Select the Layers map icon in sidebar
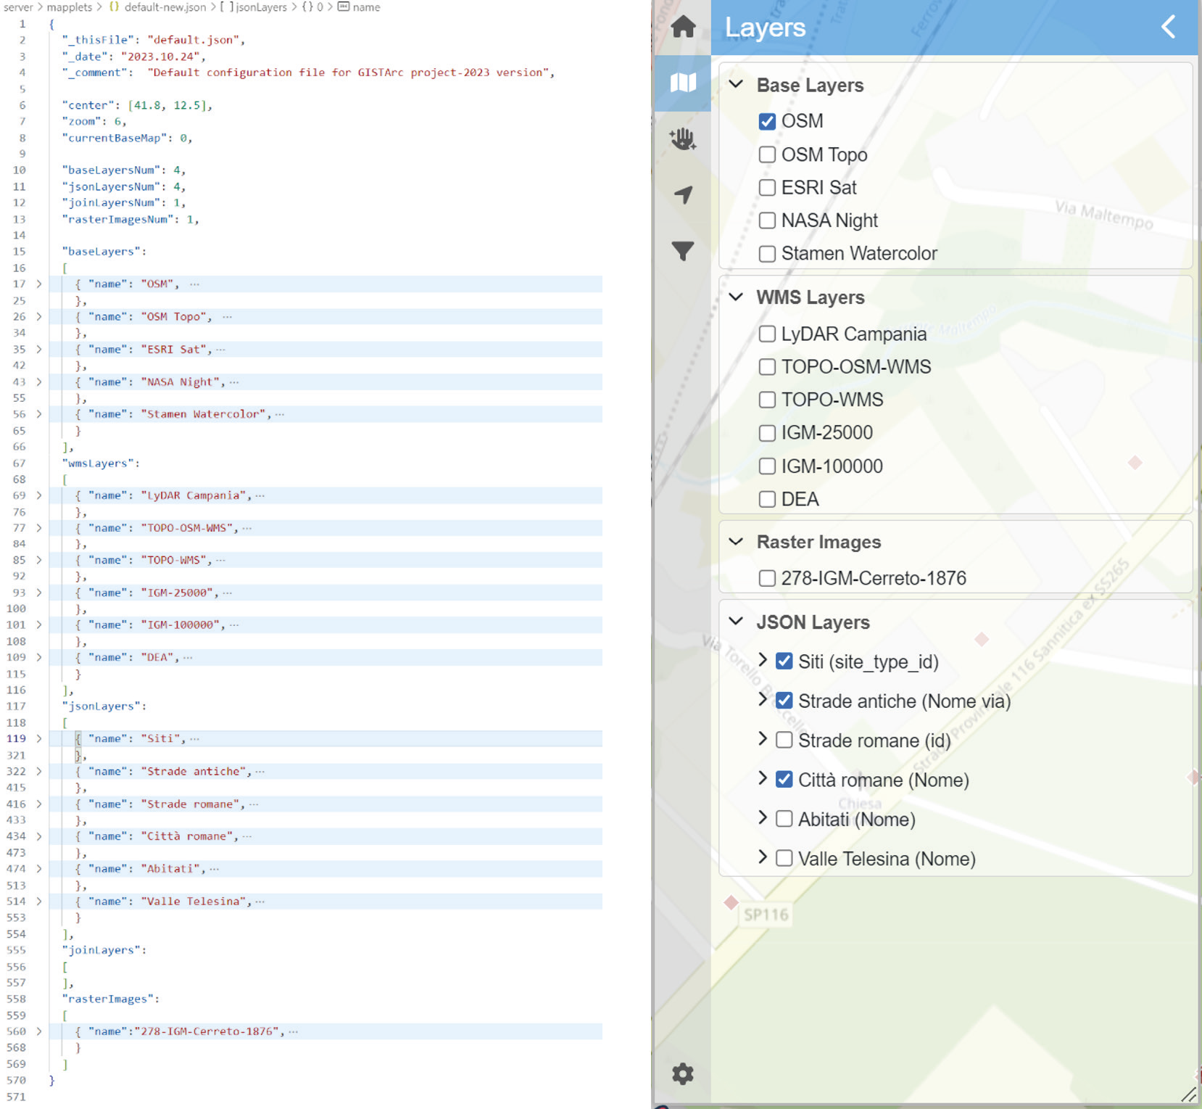Screen dimensions: 1202x1109 [x=683, y=83]
